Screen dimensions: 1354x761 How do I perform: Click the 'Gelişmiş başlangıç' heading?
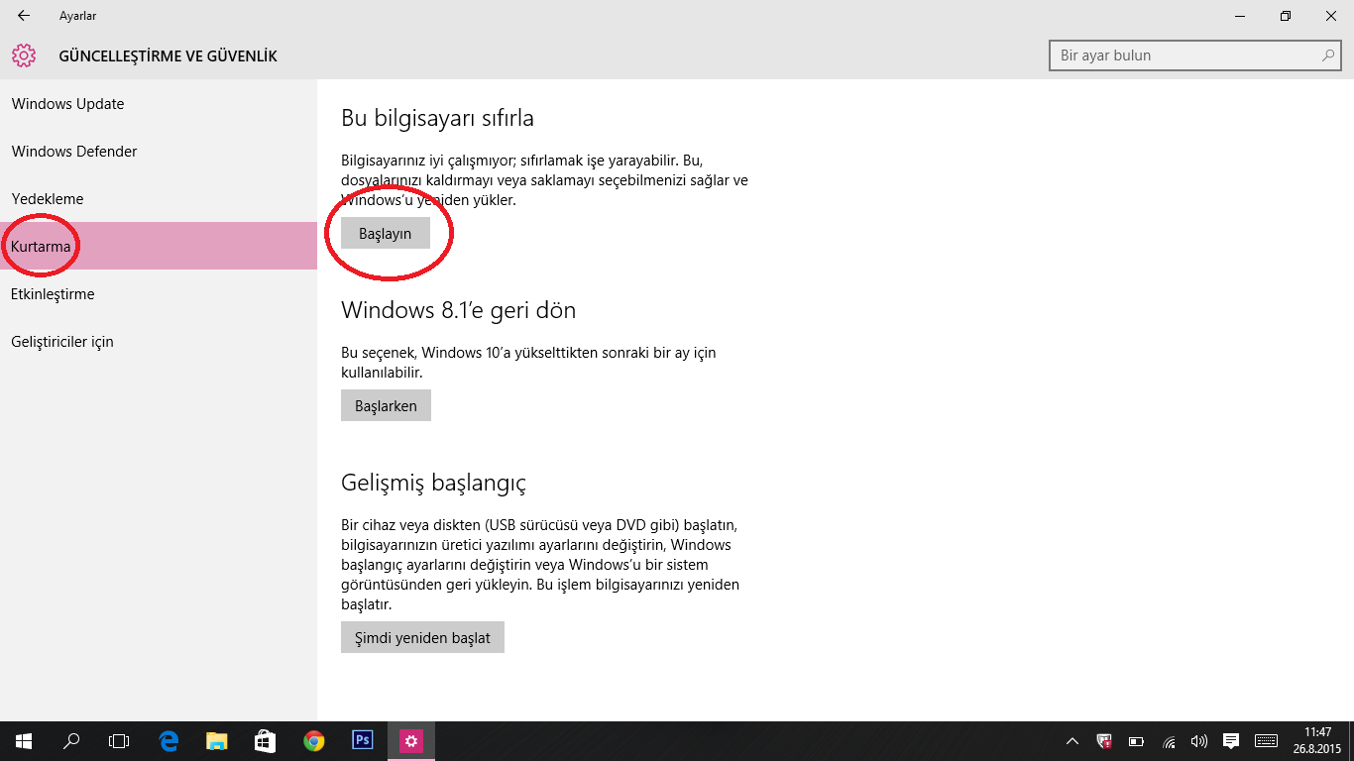tap(433, 484)
